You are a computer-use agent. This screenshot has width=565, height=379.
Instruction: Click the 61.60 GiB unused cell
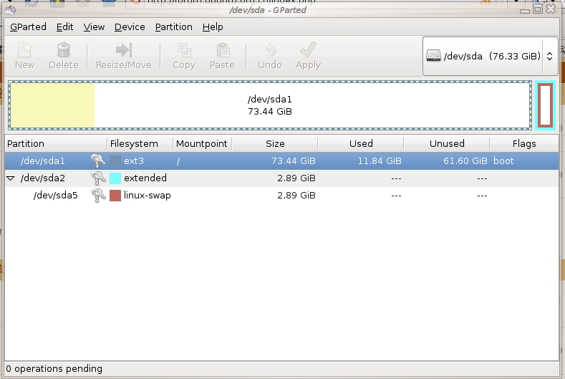point(465,160)
